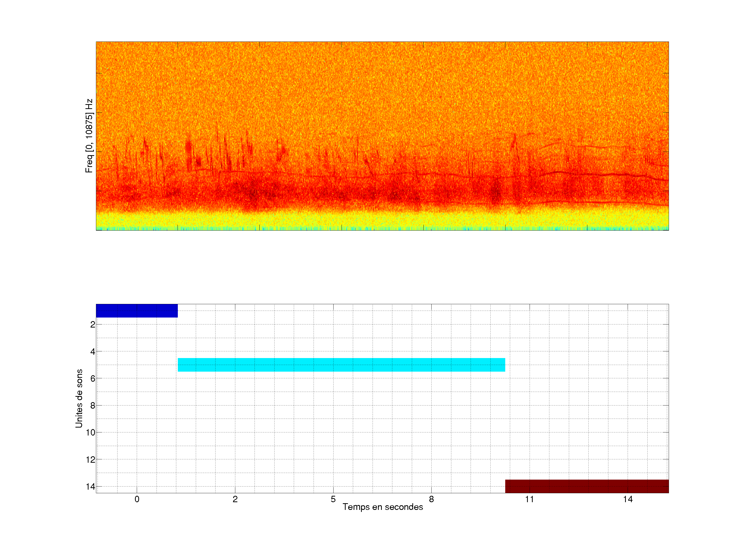Click x-axis tick label 2
Viewport: 739px width, 554px height.
coord(235,499)
